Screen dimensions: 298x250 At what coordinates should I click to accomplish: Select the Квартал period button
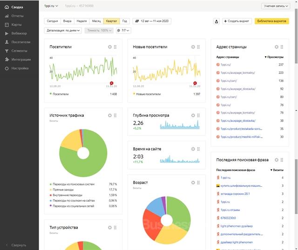[x=112, y=21]
